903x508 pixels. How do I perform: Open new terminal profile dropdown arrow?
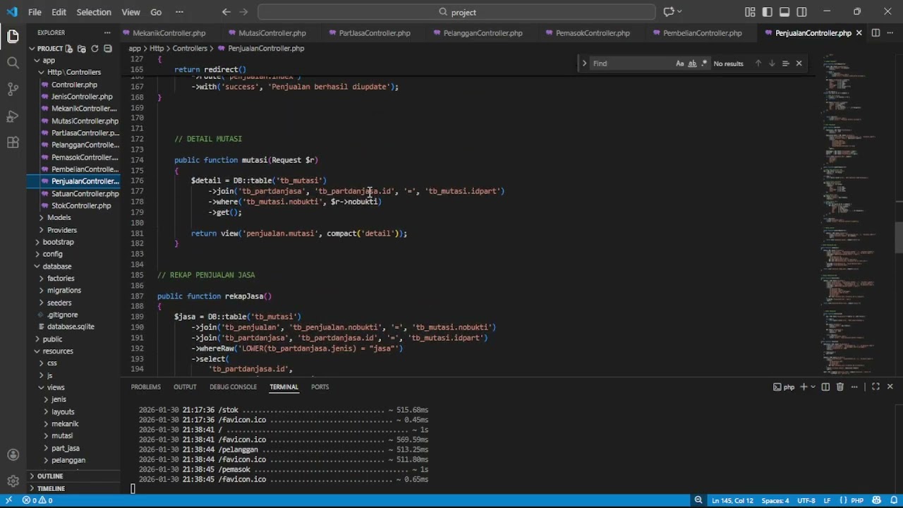click(813, 387)
